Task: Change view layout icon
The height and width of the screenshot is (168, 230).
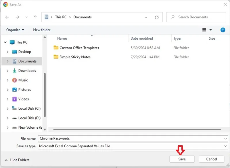Action: coord(204,30)
